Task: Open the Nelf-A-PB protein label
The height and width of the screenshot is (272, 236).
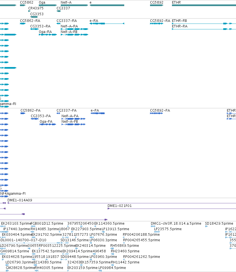Action: pyautogui.click(x=70, y=121)
